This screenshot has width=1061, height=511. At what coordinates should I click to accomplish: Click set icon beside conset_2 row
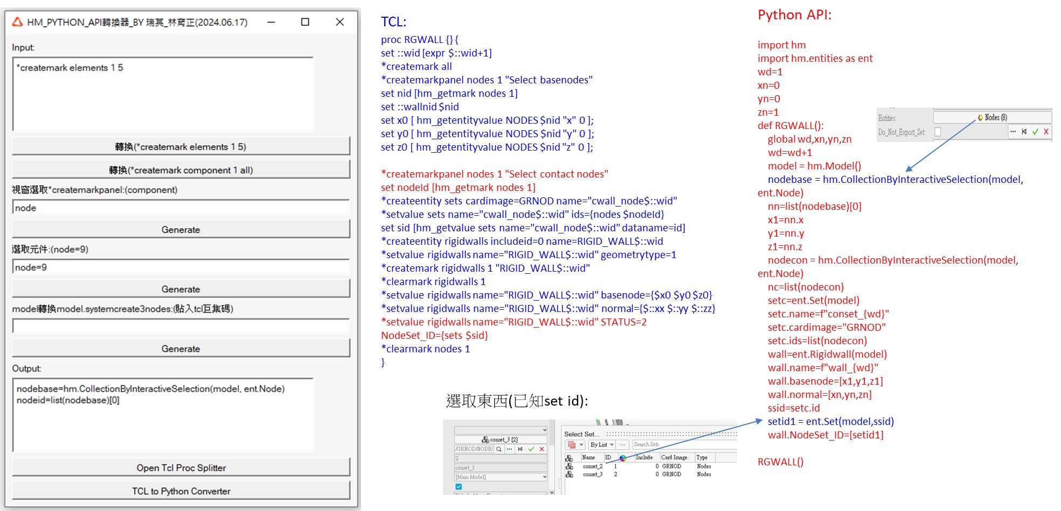(x=570, y=466)
